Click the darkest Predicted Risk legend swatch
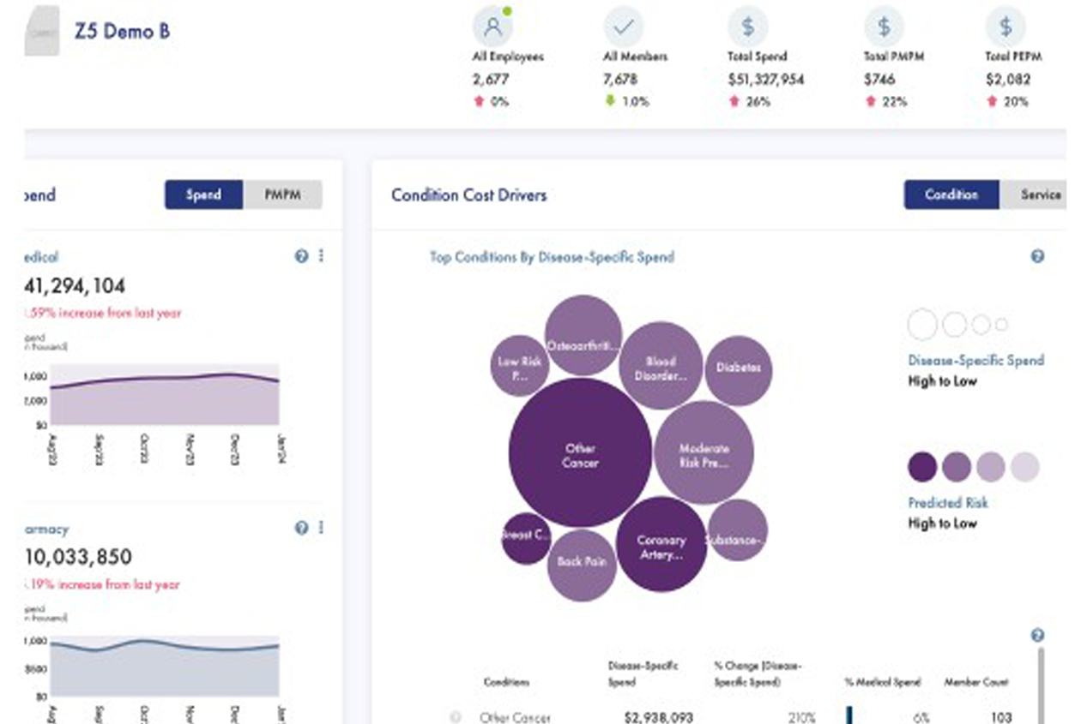This screenshot has height=724, width=1081. coord(922,468)
